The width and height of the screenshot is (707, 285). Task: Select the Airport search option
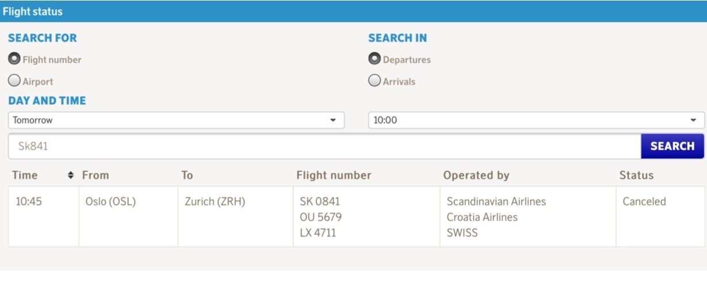[x=14, y=81]
